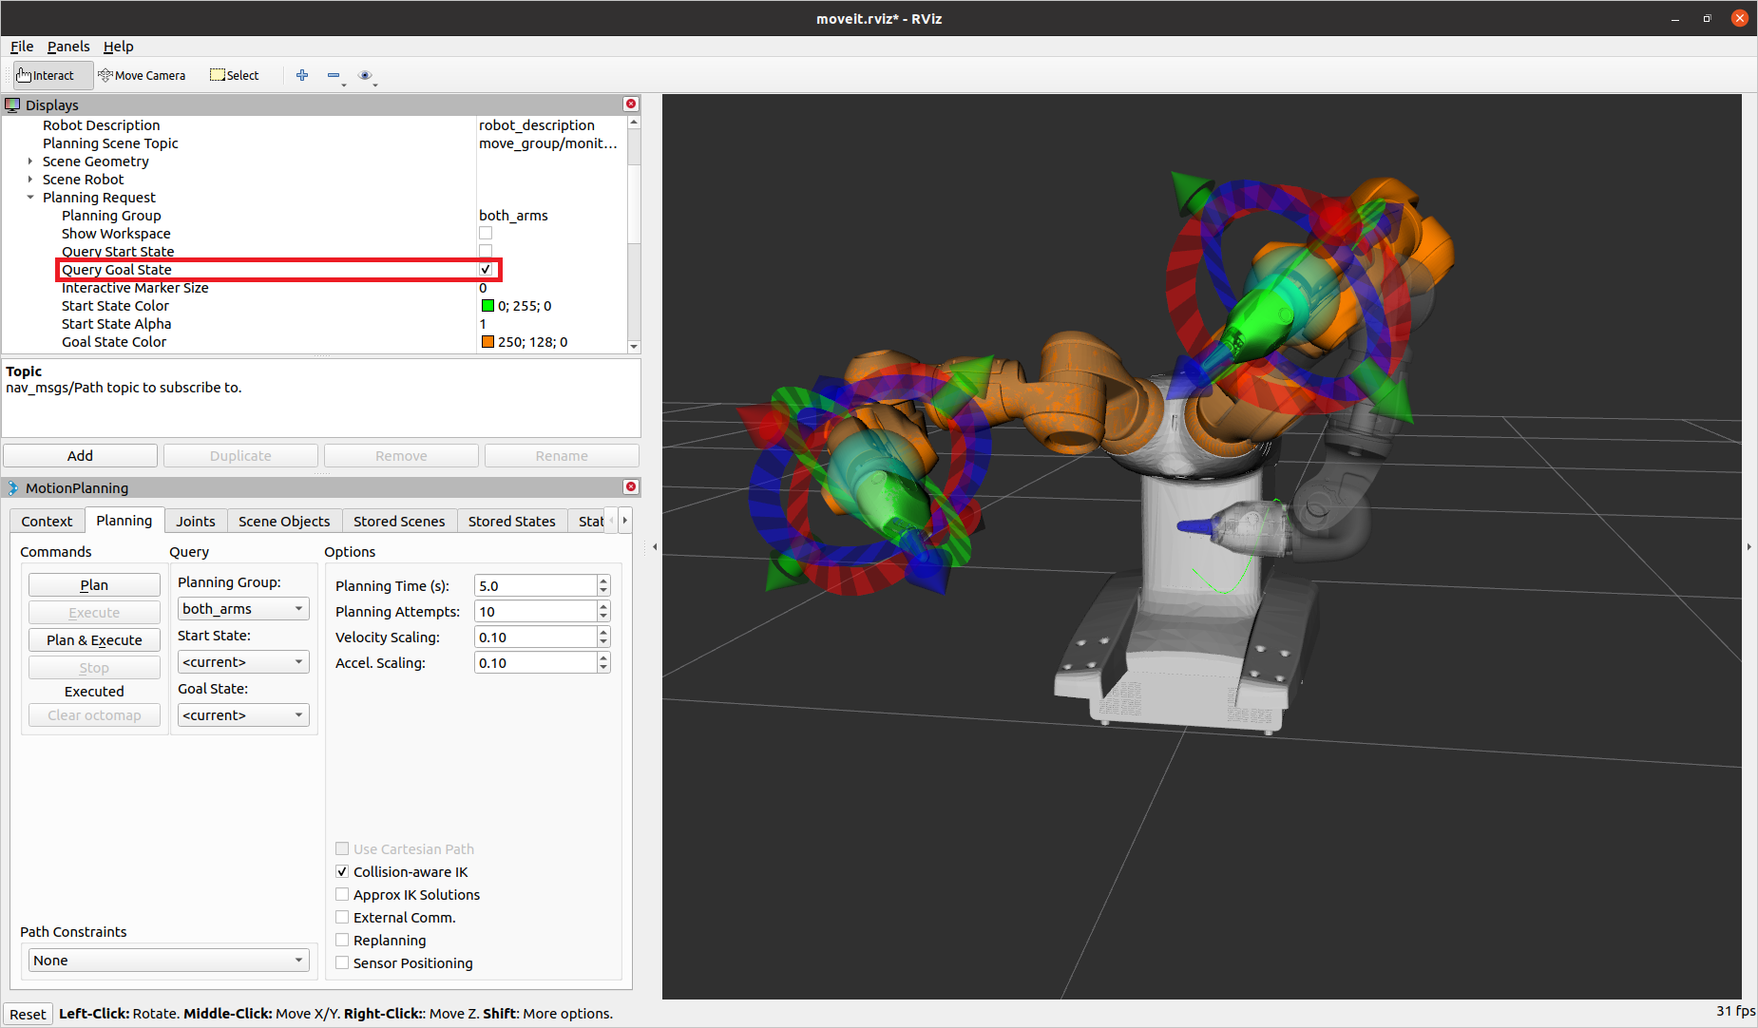Open the eye view options icon

click(365, 76)
